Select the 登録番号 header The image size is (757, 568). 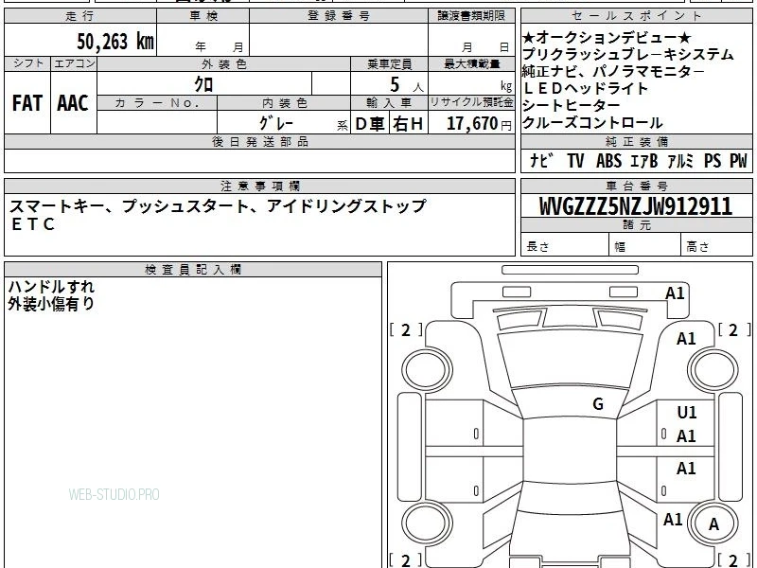coord(339,16)
